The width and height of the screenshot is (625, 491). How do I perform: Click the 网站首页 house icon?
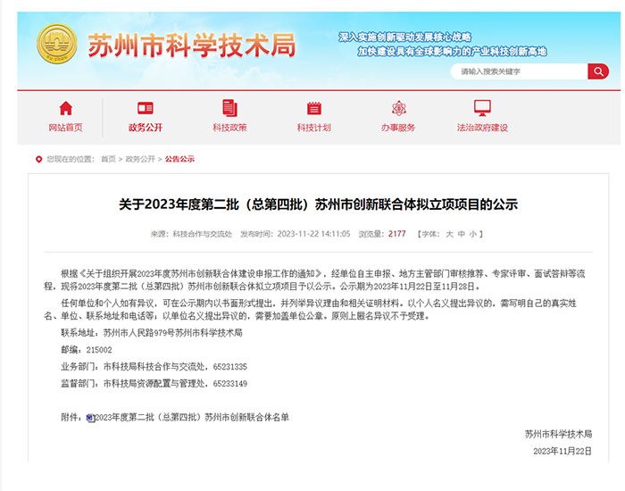click(65, 108)
